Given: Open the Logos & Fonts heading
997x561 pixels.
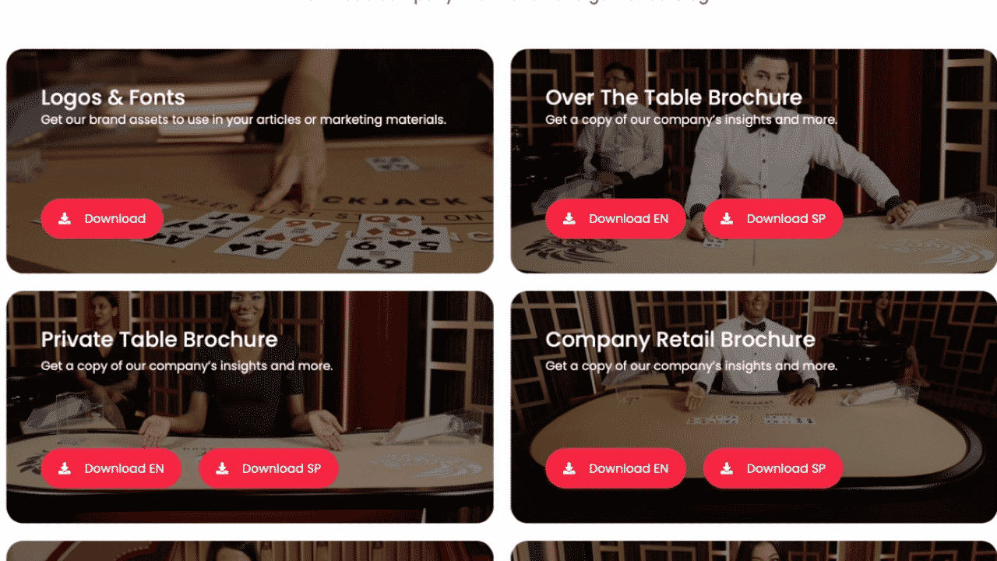Looking at the screenshot, I should tap(113, 97).
